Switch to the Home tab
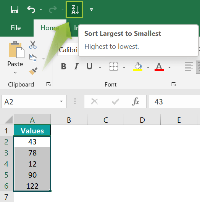200x202 pixels. 50,28
